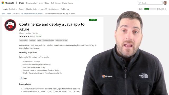169x95 pixels.
Task: Expand the Products dropdown
Action: 13,9
